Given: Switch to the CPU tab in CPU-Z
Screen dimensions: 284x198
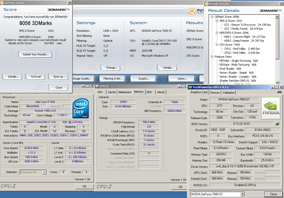Looking at the screenshot, I should (x=100, y=92).
